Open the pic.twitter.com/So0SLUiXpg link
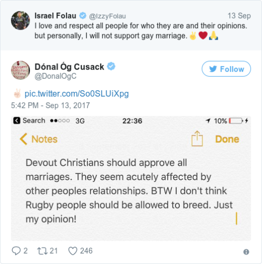The height and width of the screenshot is (264, 262). tap(76, 93)
